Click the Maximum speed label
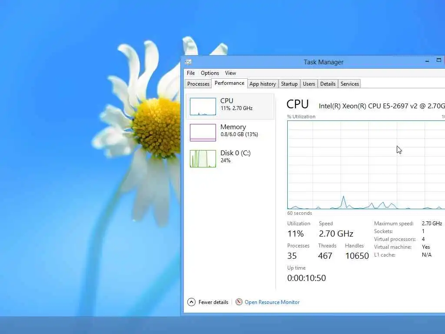Screen dimensions: 445x334 [394, 224]
